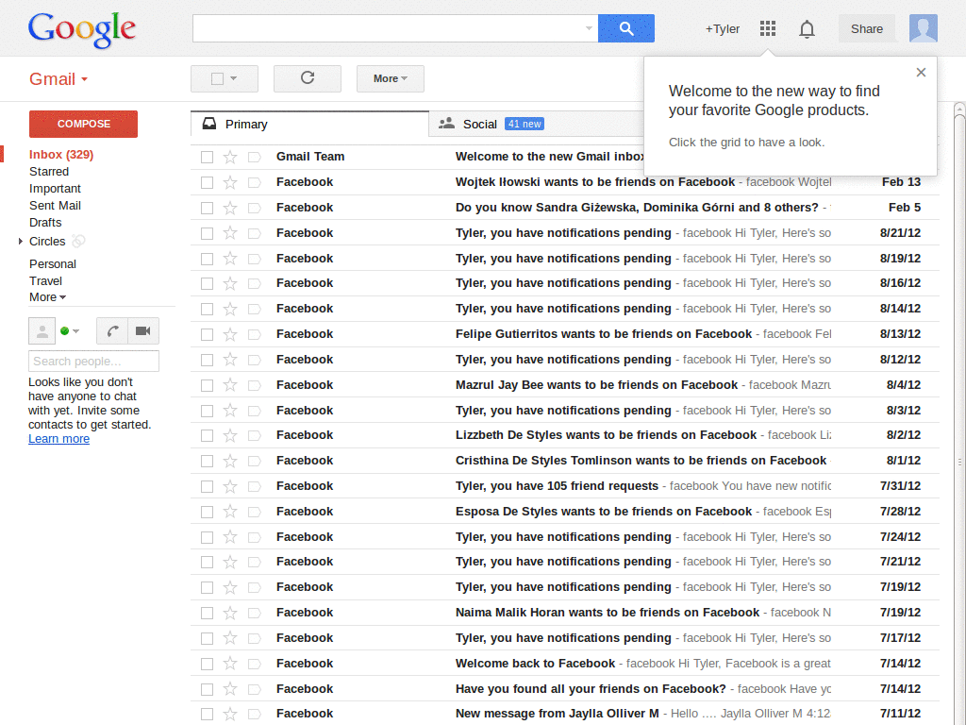The height and width of the screenshot is (725, 966).
Task: Click the blue search magnifier button
Action: tap(625, 28)
